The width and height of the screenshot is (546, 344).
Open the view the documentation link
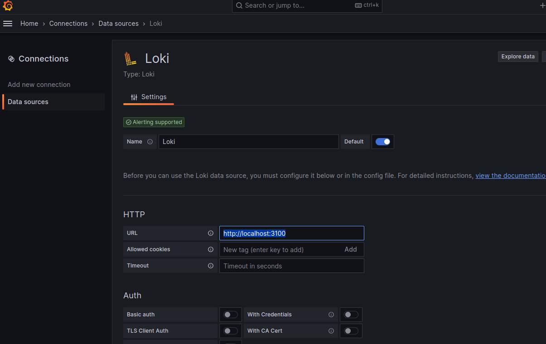[x=511, y=176]
